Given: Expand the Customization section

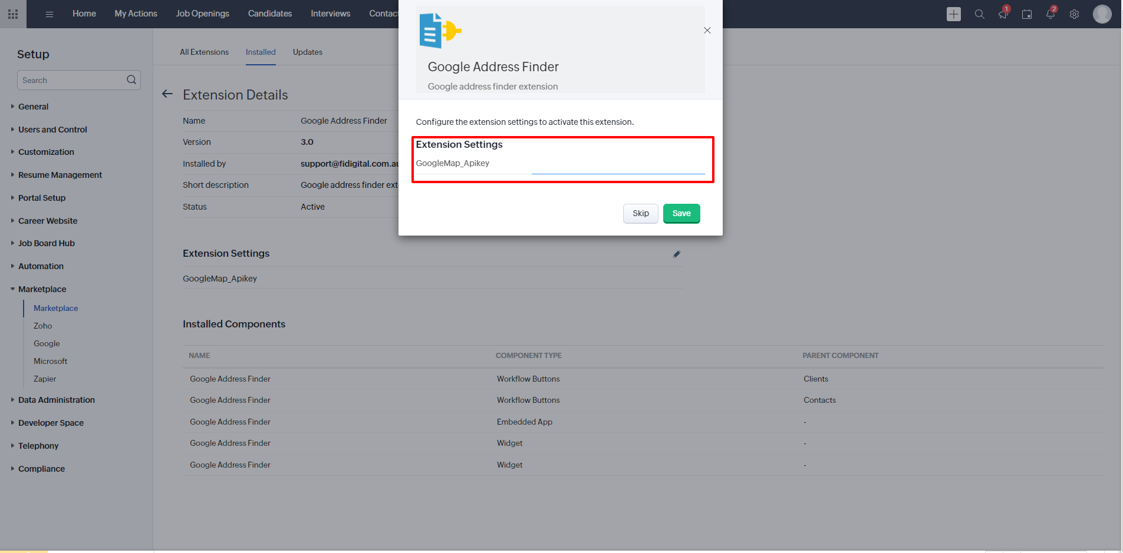Looking at the screenshot, I should (x=46, y=152).
